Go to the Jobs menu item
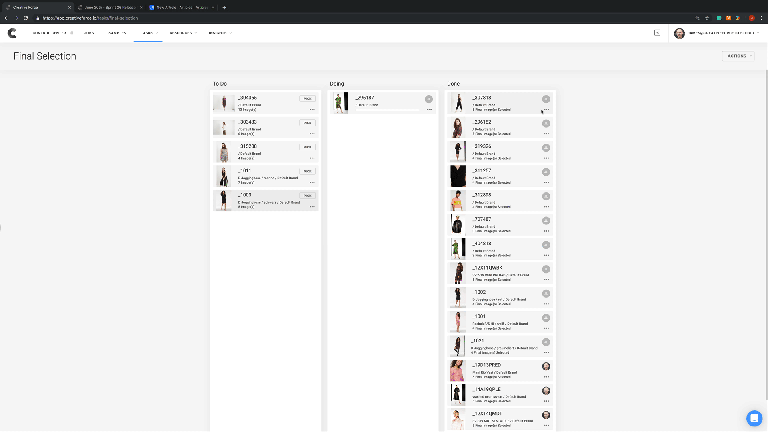 89,33
